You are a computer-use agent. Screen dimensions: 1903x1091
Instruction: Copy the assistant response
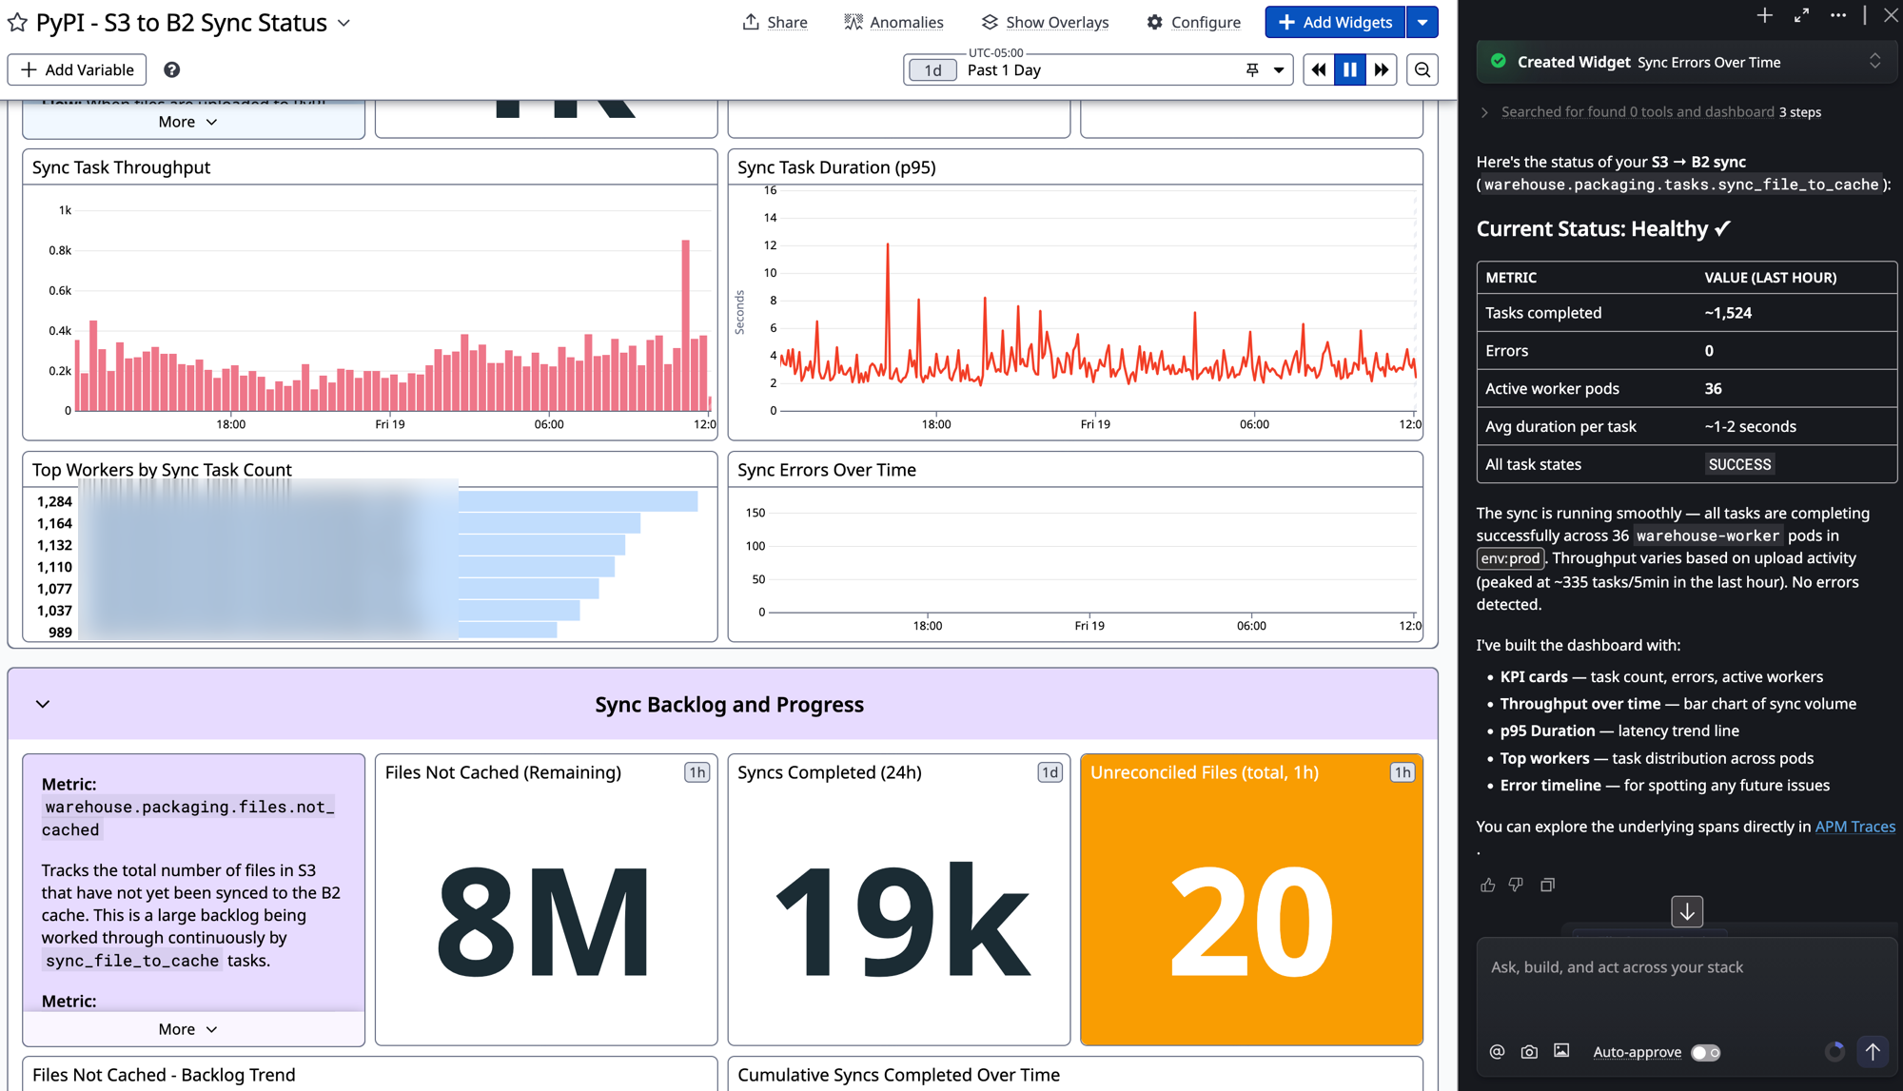[1547, 885]
